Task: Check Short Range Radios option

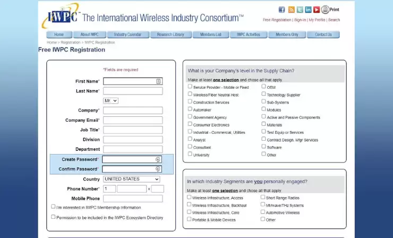Action: (x=263, y=197)
